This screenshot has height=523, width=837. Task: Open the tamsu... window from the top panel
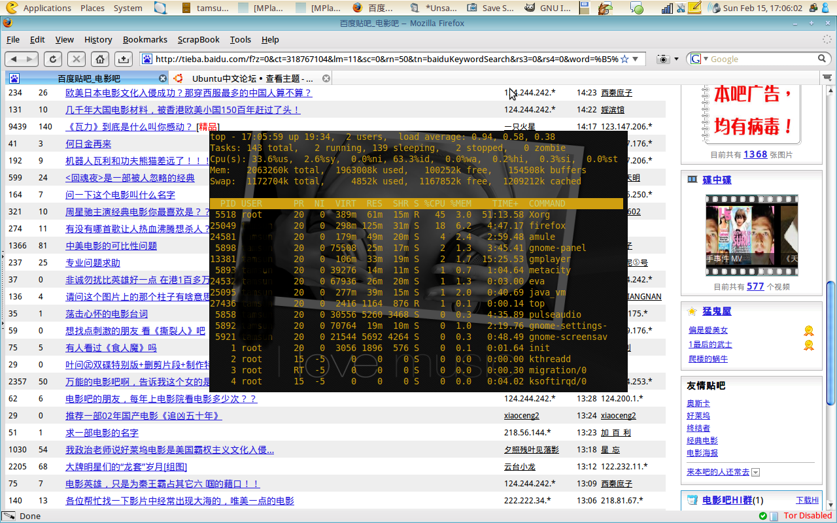click(205, 8)
